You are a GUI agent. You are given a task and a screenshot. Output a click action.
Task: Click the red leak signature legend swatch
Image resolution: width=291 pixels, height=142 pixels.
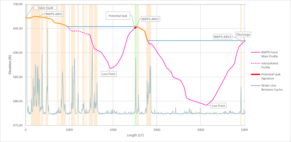click(255, 74)
